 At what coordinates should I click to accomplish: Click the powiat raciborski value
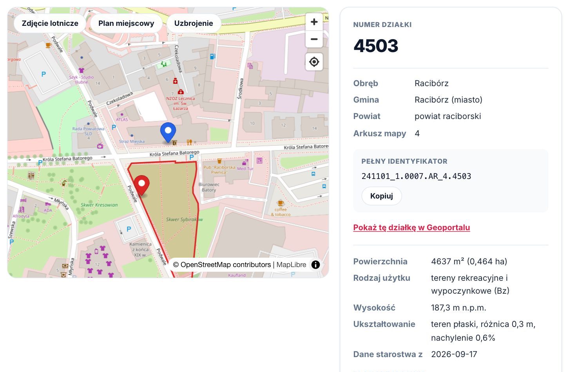(x=448, y=116)
